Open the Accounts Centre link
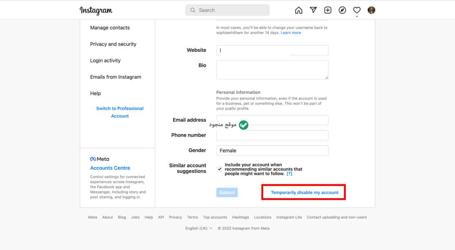This screenshot has height=250, width=455. coord(110,168)
